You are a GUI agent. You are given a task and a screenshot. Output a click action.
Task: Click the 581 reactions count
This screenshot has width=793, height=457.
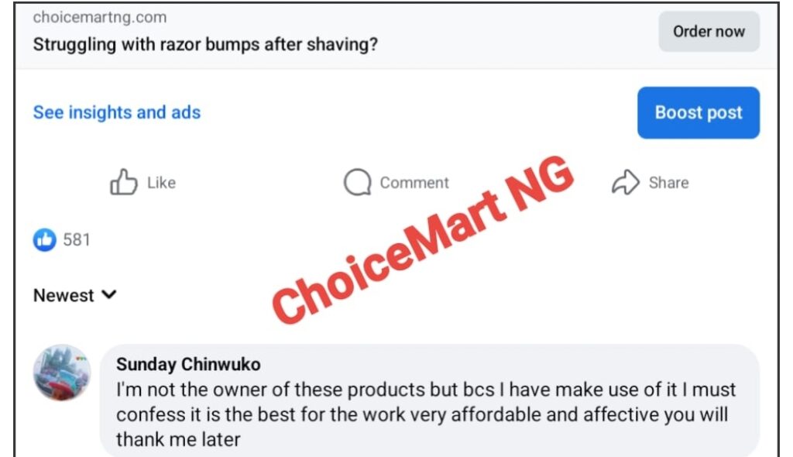coord(77,239)
